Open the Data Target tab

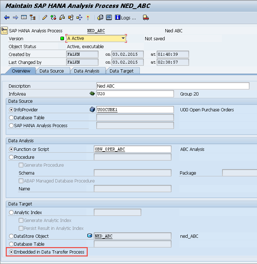coord(121,71)
